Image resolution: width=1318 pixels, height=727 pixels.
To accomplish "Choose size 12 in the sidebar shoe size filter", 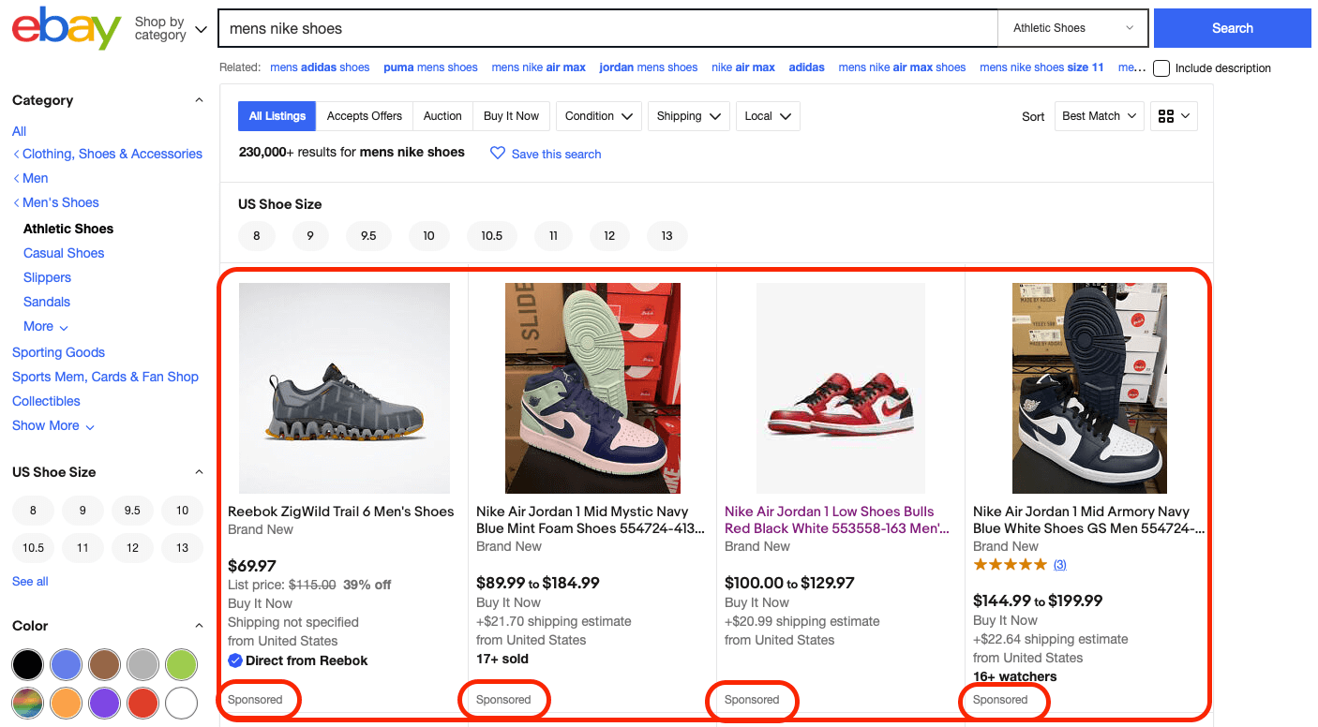I will click(x=132, y=547).
